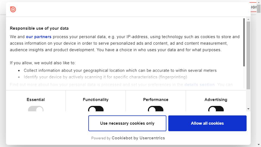
Task: Click the browser page scrollbar thumb
Action: (x=259, y=8)
